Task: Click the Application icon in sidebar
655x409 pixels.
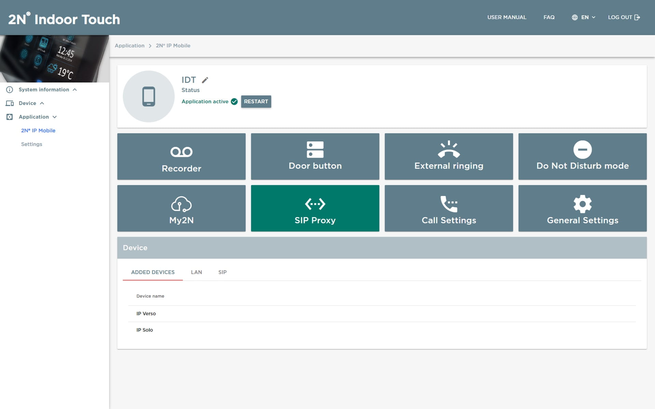Action: (x=10, y=117)
